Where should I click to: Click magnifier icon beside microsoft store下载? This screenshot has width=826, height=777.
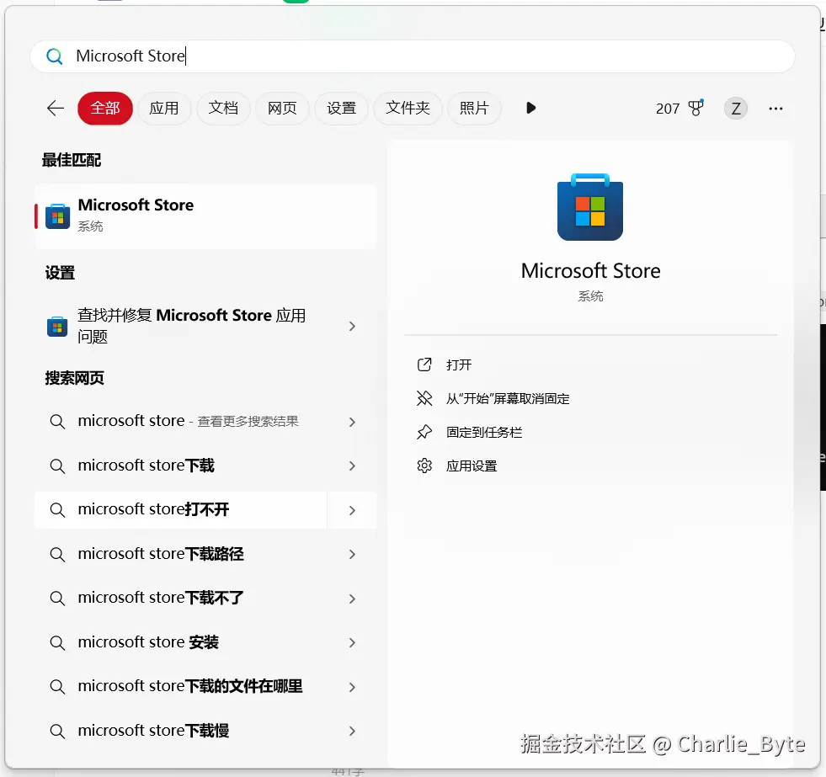coord(57,466)
